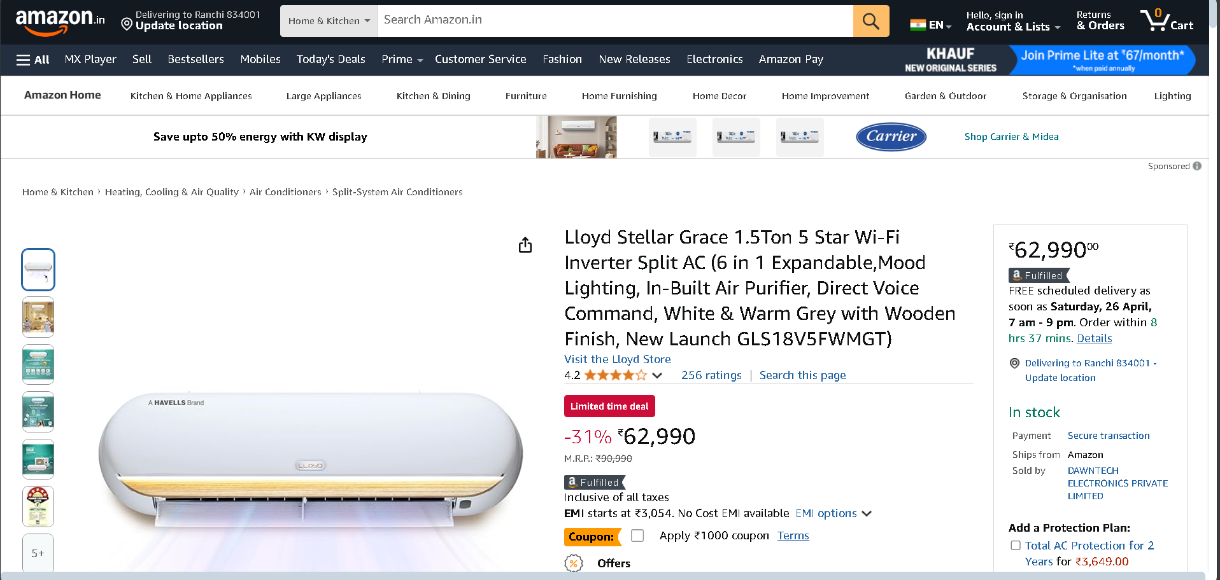Select the Furniture category tab
Image resolution: width=1220 pixels, height=580 pixels.
(x=526, y=96)
